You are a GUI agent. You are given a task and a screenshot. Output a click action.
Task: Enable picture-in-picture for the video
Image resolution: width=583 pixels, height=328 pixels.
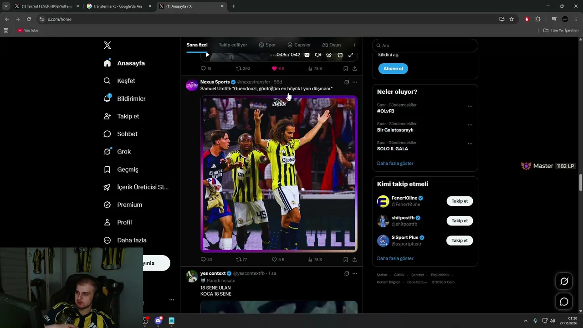[340, 55]
